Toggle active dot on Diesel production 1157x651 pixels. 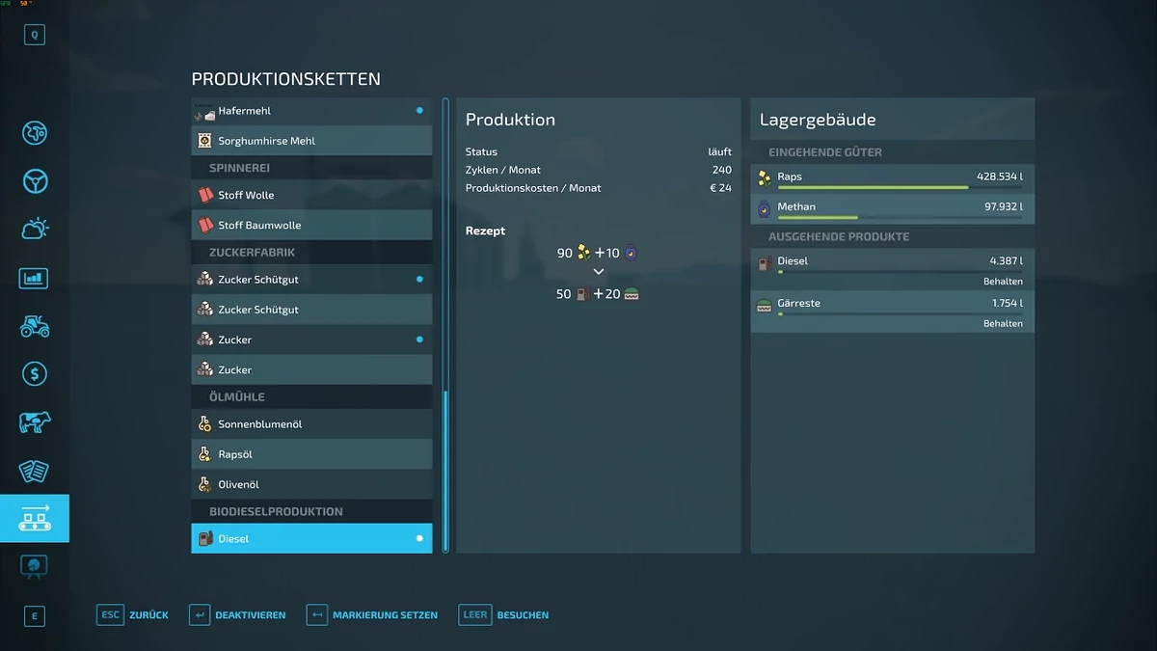click(x=419, y=539)
